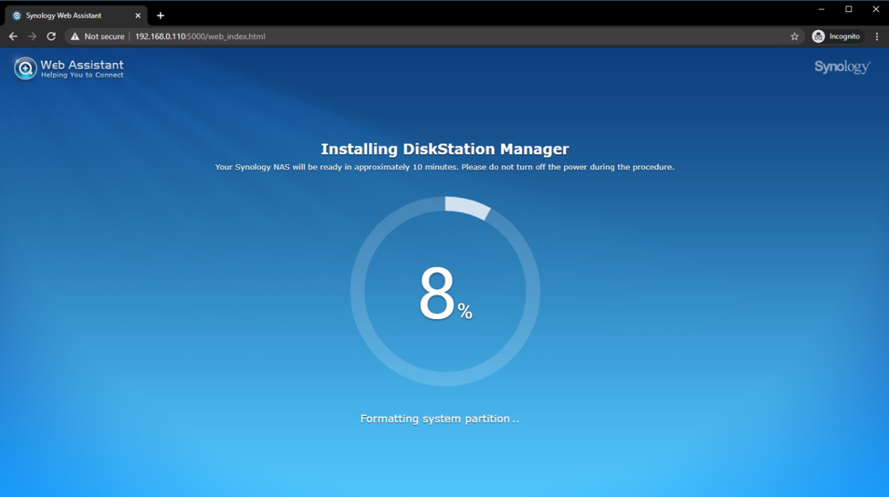
Task: Click the Incognito profile icon
Action: pos(819,36)
